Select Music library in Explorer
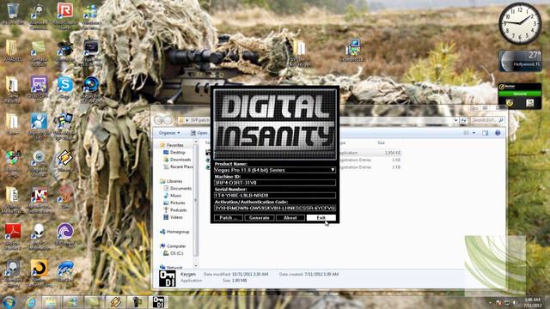 173,196
